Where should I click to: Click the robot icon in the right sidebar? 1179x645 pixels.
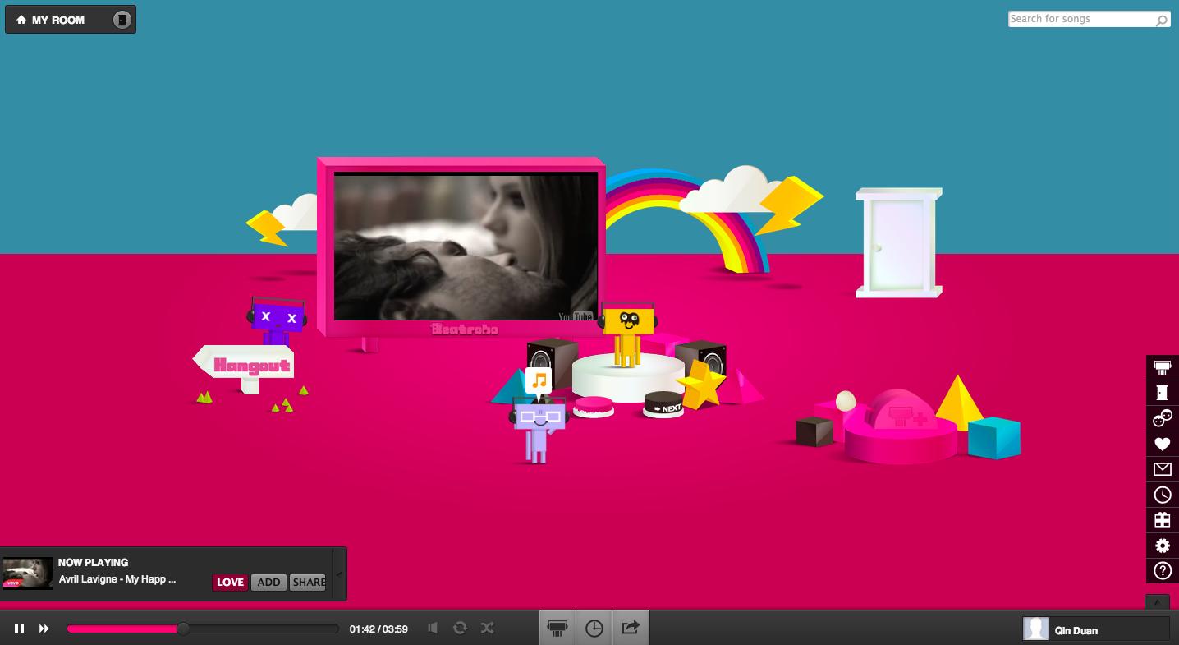(x=1163, y=367)
